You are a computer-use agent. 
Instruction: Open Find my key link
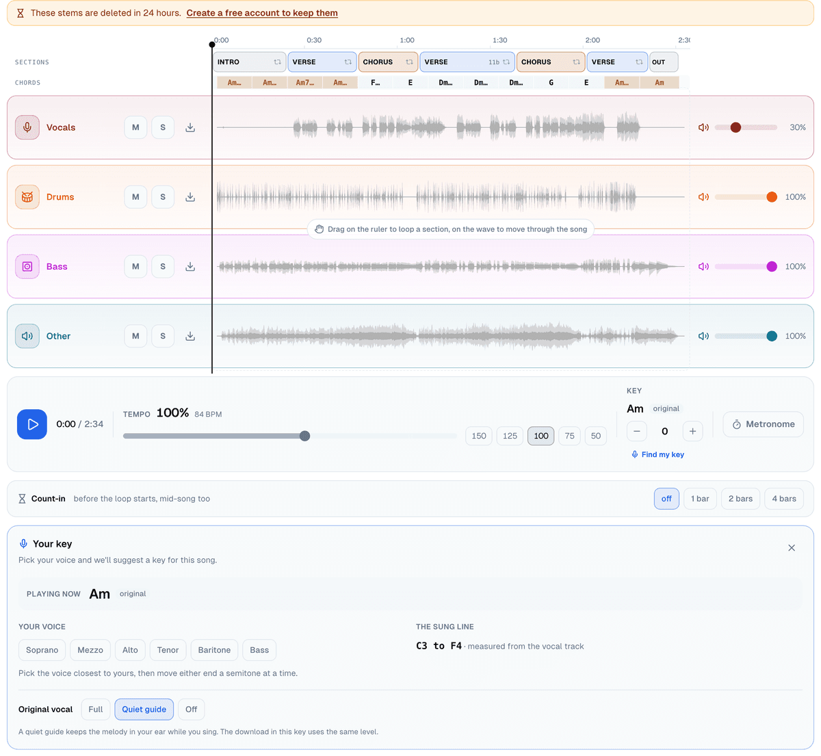[x=657, y=454]
